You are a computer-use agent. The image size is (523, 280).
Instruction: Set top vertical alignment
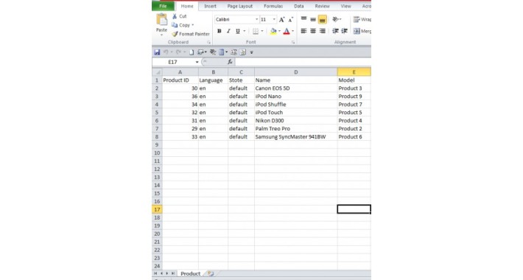click(x=303, y=19)
